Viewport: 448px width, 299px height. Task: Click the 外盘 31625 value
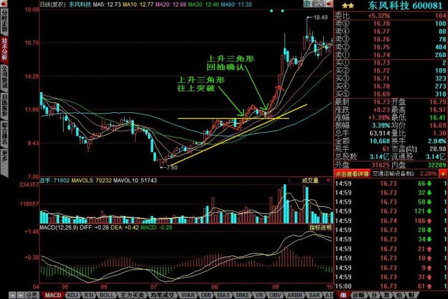click(x=380, y=165)
